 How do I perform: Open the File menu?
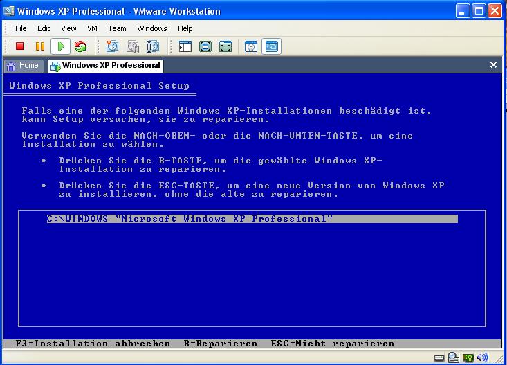21,28
